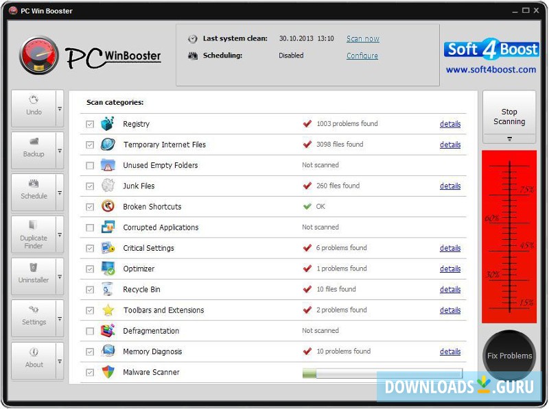Expand the Schedule dropdown arrow
This screenshot has height=409, width=549.
60,193
